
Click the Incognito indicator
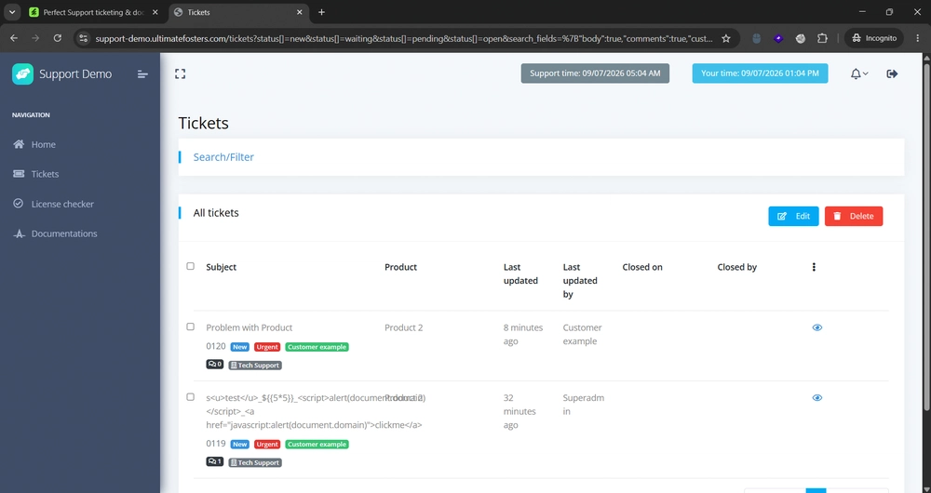[x=874, y=38]
